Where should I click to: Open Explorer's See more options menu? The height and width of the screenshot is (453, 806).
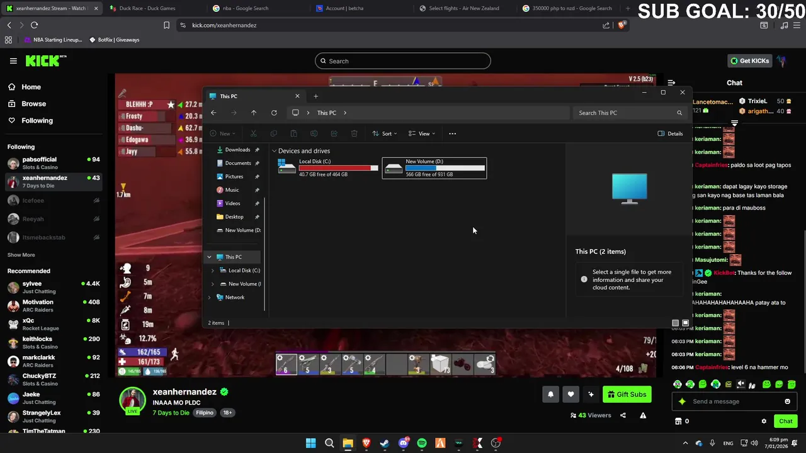click(x=452, y=133)
